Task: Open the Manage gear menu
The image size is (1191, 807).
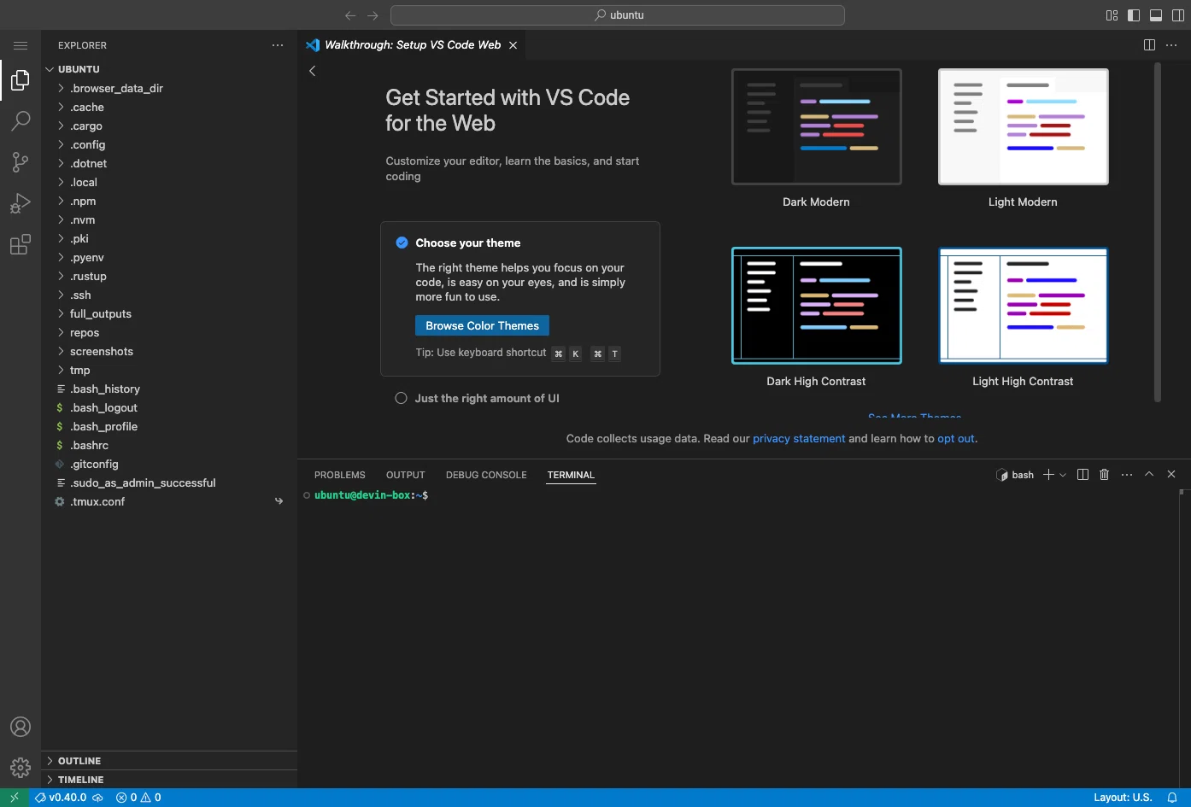Action: click(x=21, y=768)
